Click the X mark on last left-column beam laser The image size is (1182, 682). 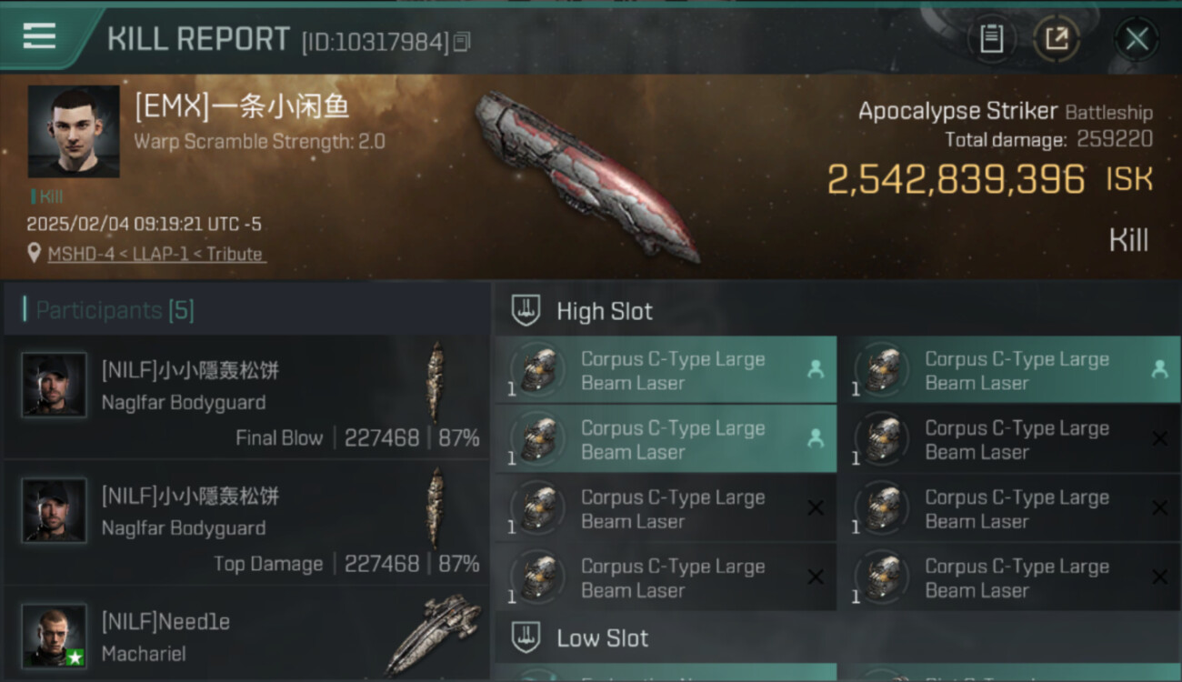pos(816,577)
